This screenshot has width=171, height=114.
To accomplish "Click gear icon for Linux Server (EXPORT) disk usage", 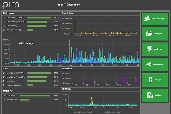I will (x=4, y=18).
